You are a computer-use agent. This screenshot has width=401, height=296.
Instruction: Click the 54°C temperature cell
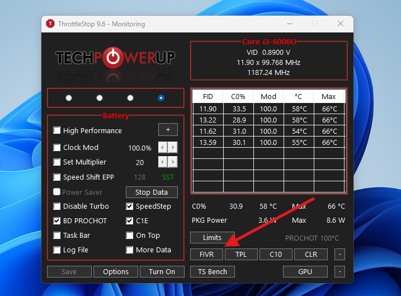(299, 131)
